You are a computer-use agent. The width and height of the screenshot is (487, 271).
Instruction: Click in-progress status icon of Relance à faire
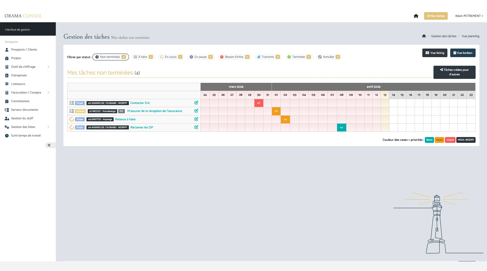(72, 119)
